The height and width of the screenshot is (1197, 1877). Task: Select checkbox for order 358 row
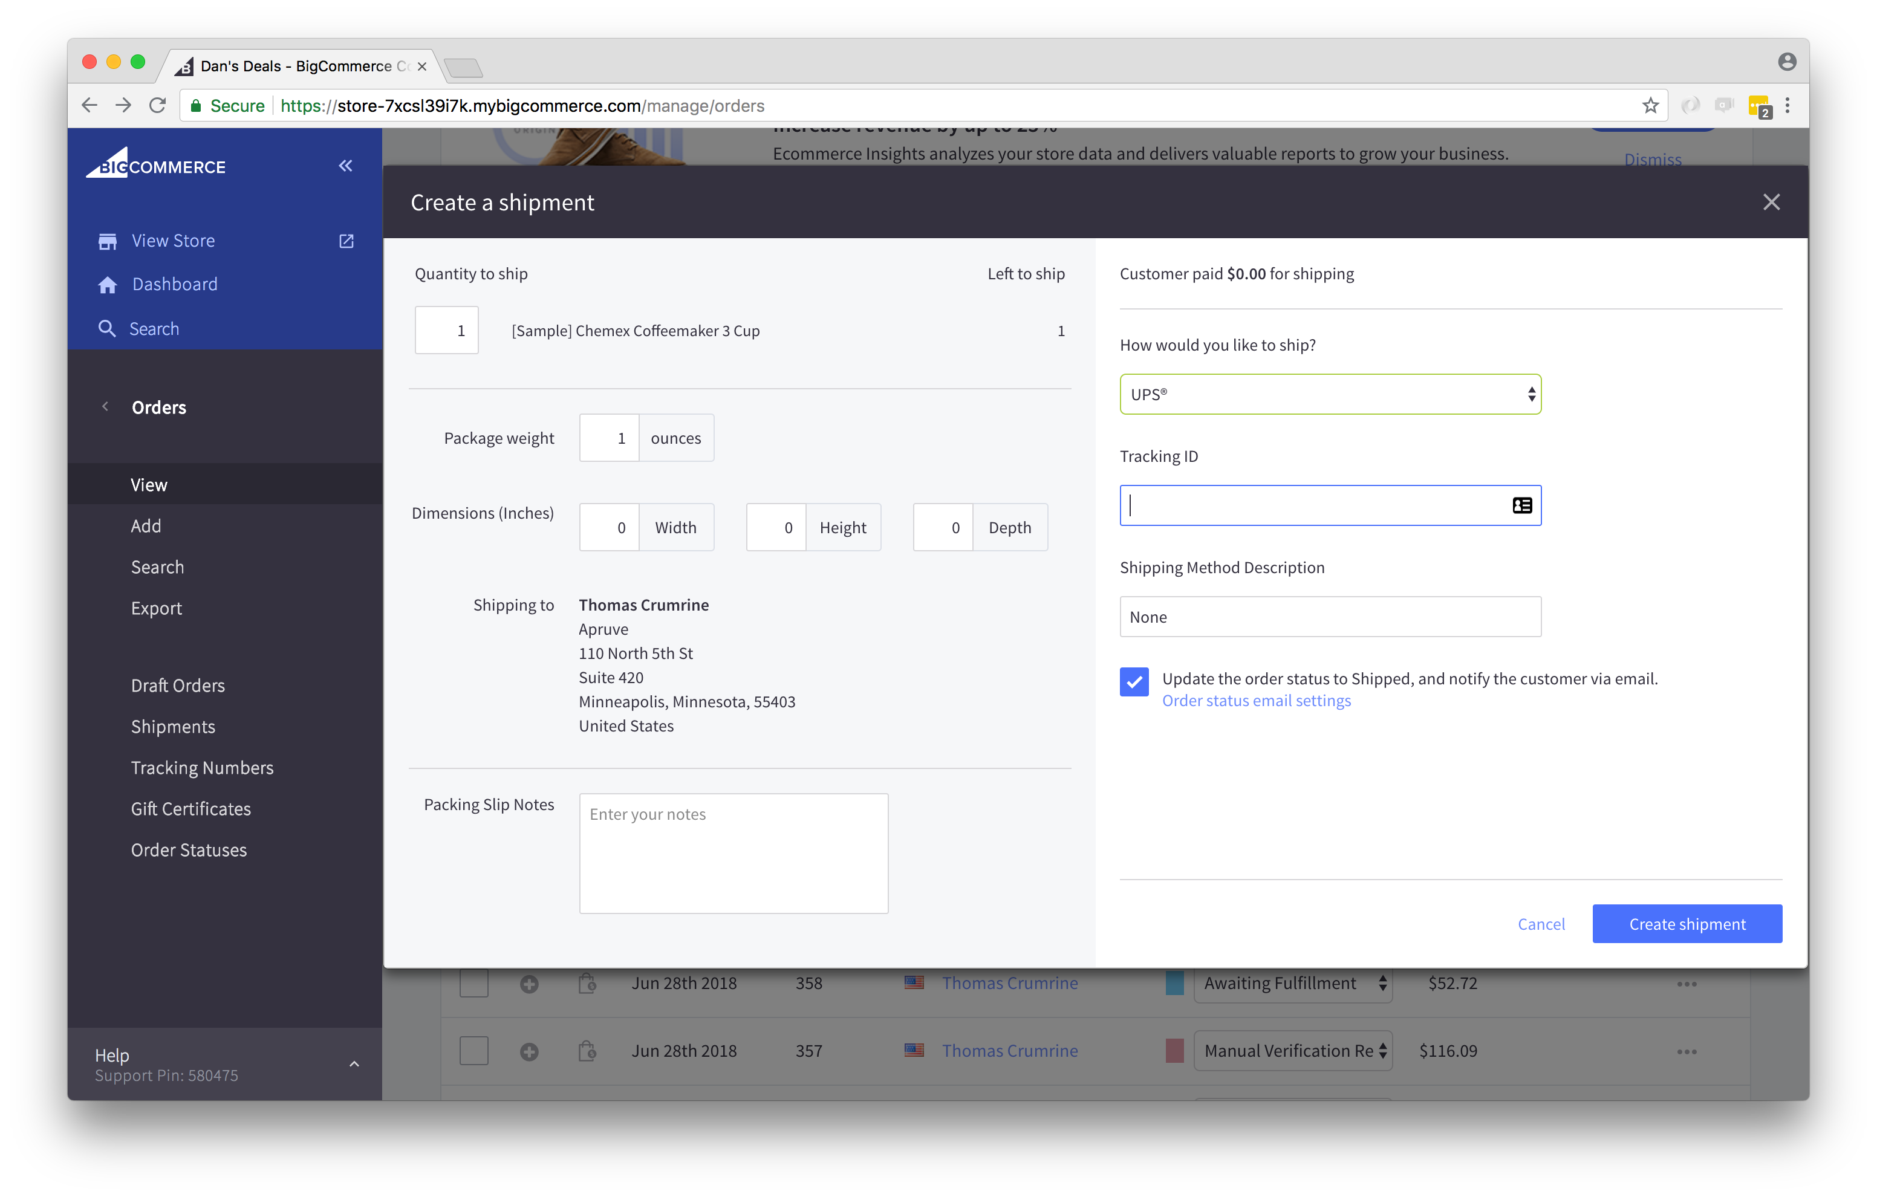(x=474, y=984)
